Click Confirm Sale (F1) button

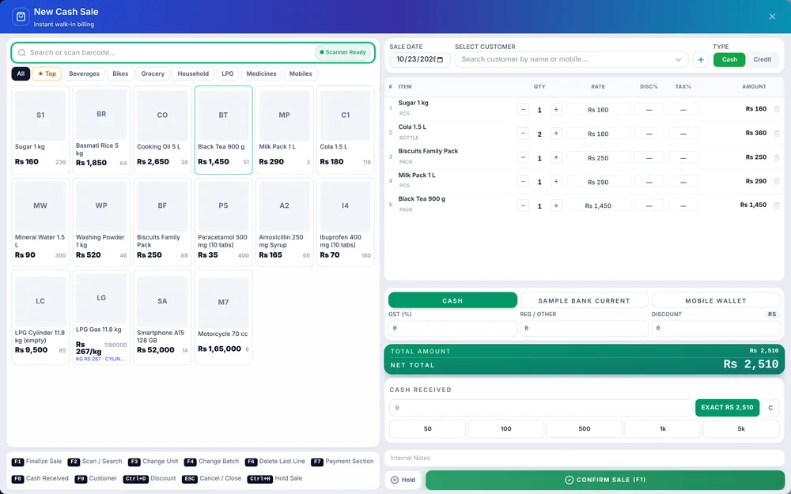605,480
